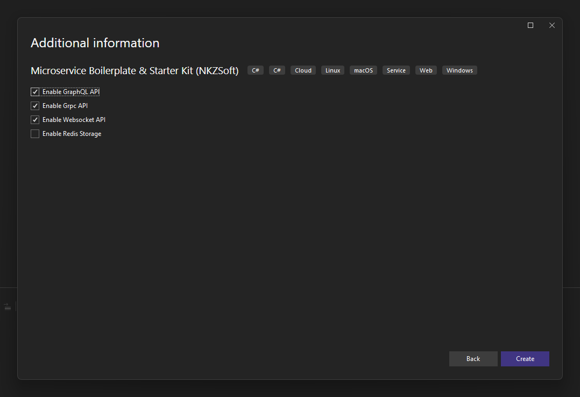Click the Additional information heading
The width and height of the screenshot is (580, 397).
point(95,43)
